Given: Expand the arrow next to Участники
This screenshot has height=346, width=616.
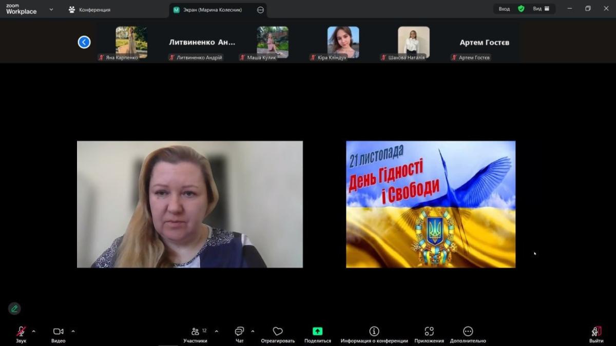Looking at the screenshot, I should tap(216, 331).
